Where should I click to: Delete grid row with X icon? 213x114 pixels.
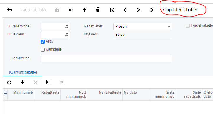(36, 82)
